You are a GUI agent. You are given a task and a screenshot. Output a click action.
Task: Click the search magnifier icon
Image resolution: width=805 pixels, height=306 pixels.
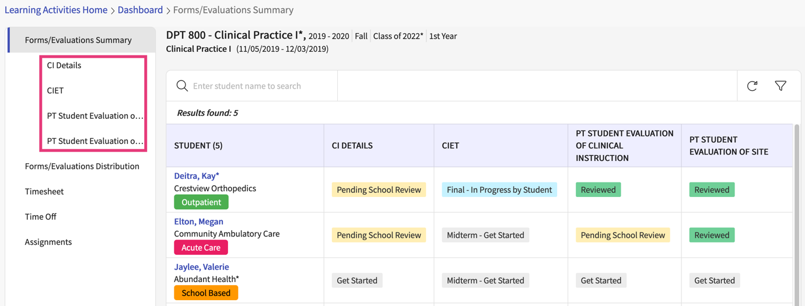pyautogui.click(x=182, y=86)
